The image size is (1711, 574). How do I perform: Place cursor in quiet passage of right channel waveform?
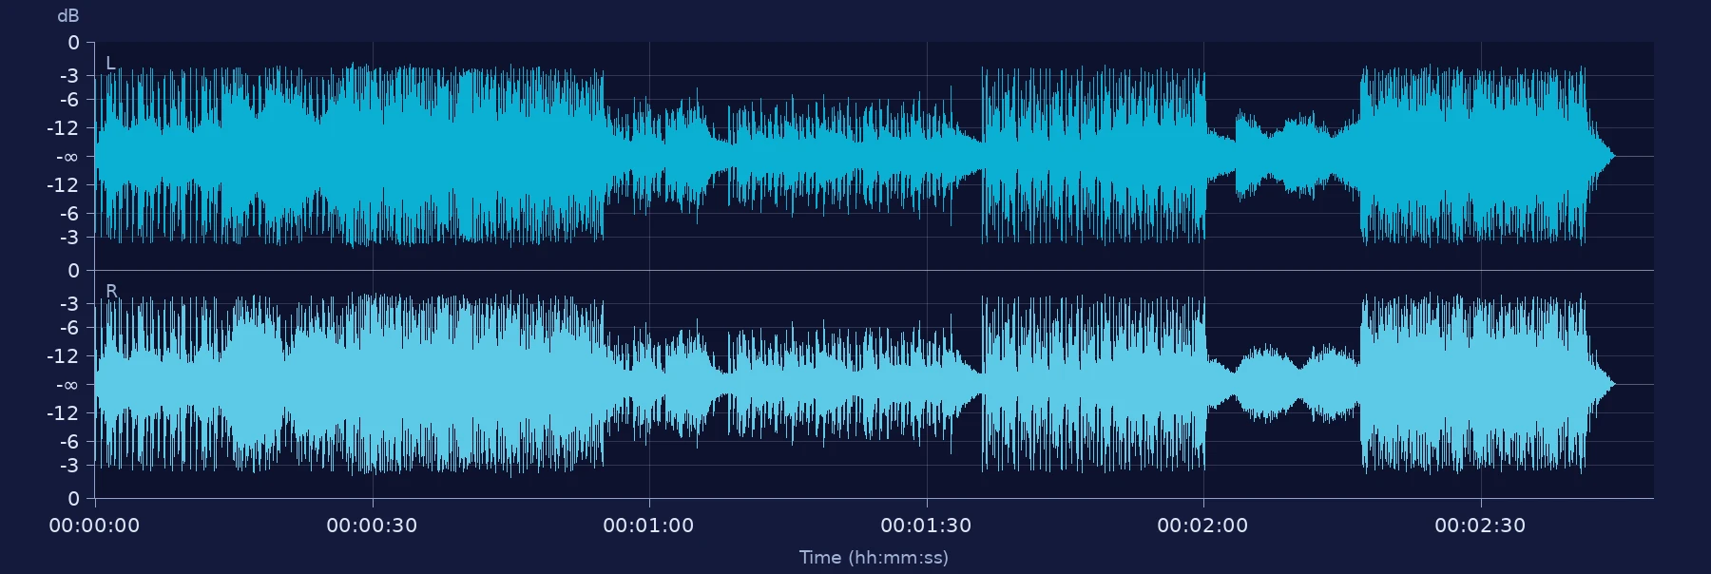pos(1283,384)
